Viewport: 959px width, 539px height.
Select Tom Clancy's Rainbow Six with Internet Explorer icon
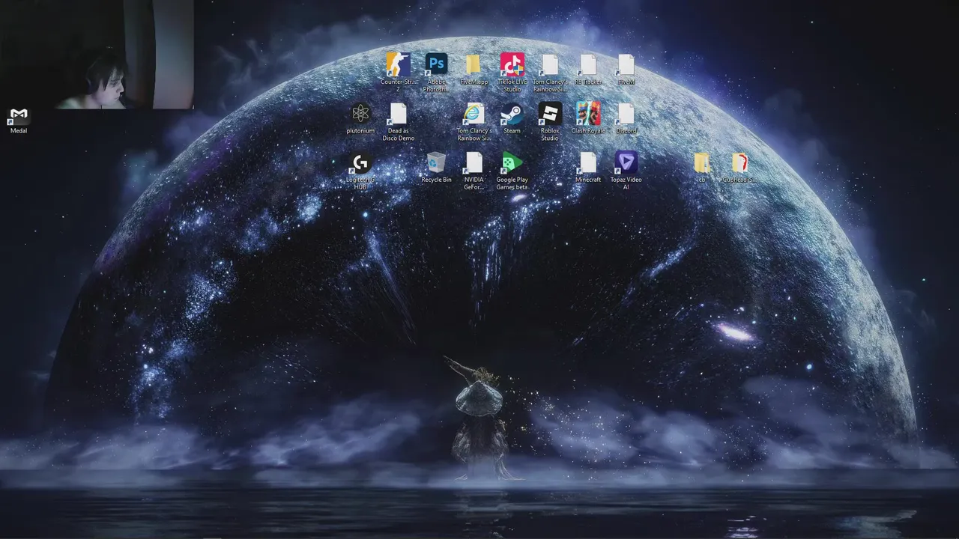pos(474,122)
